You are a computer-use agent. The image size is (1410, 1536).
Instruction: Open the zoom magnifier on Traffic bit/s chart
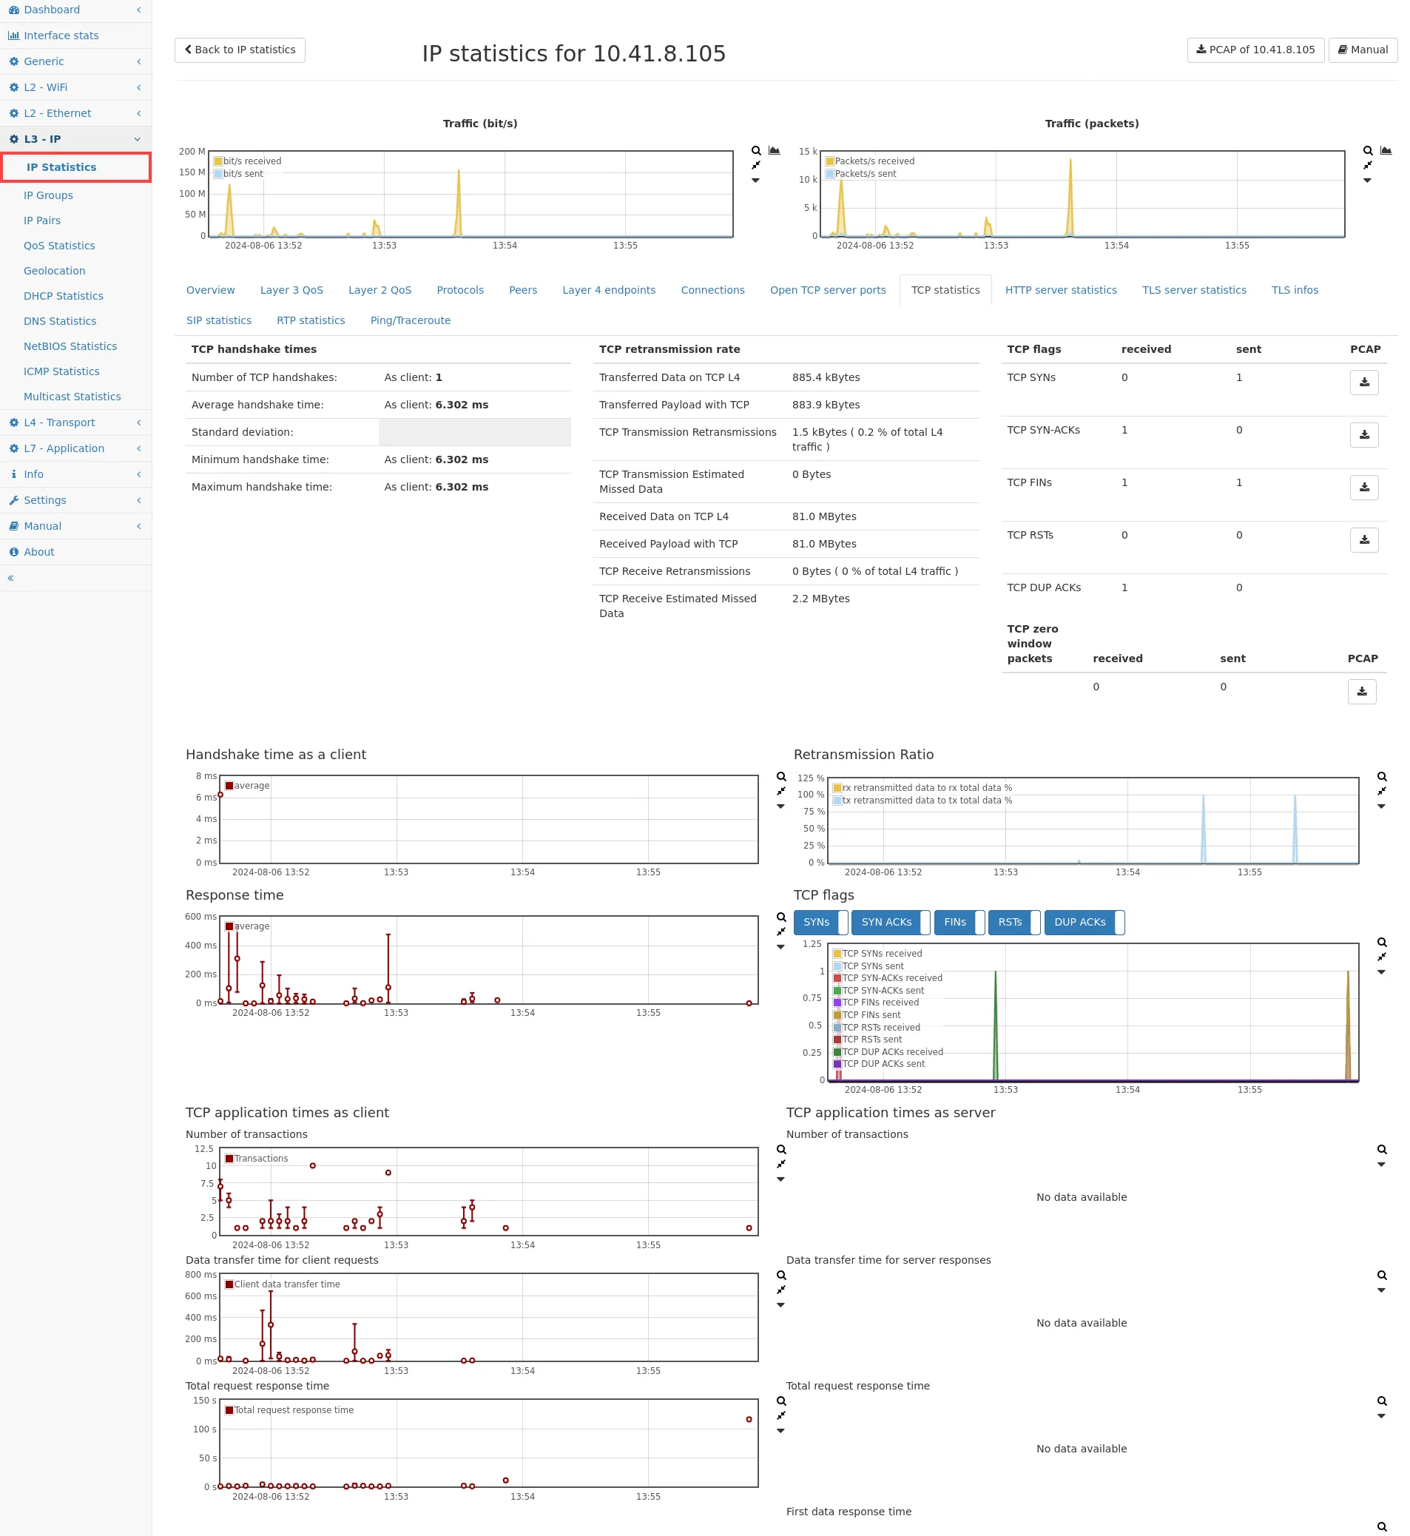[756, 150]
